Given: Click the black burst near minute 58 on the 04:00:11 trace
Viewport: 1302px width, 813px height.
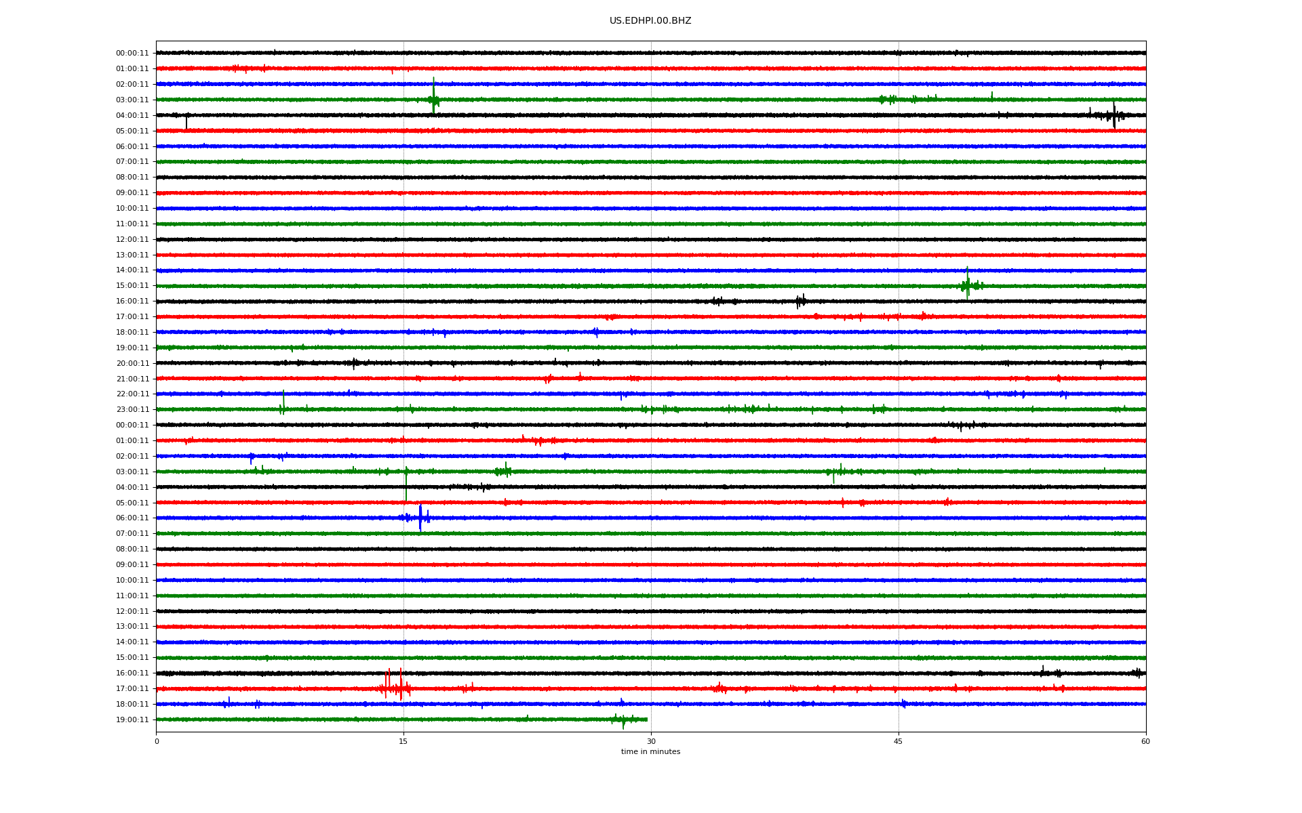Looking at the screenshot, I should pos(1113,116).
